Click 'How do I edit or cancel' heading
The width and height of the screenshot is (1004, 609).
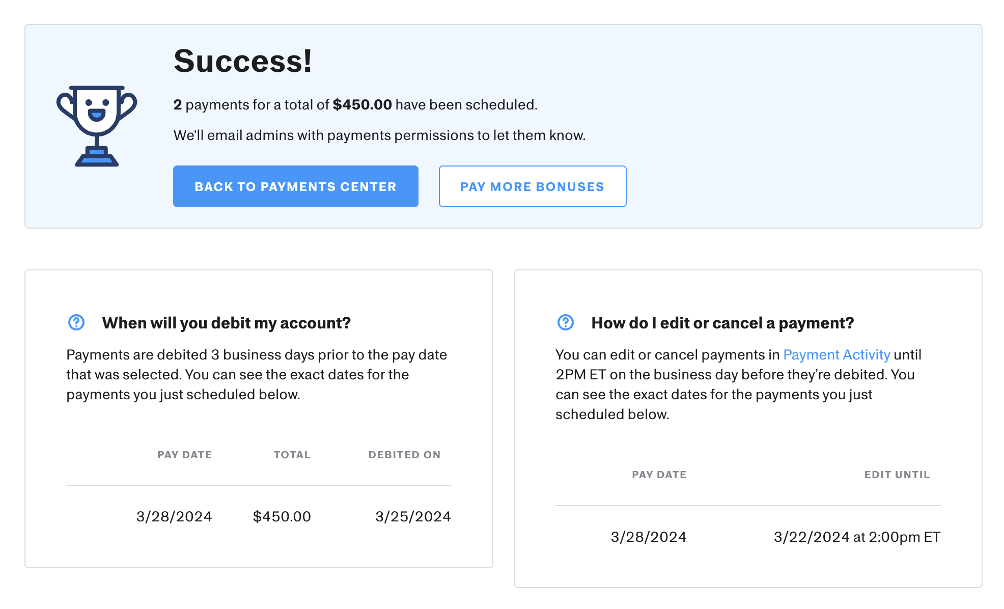pyautogui.click(x=722, y=323)
